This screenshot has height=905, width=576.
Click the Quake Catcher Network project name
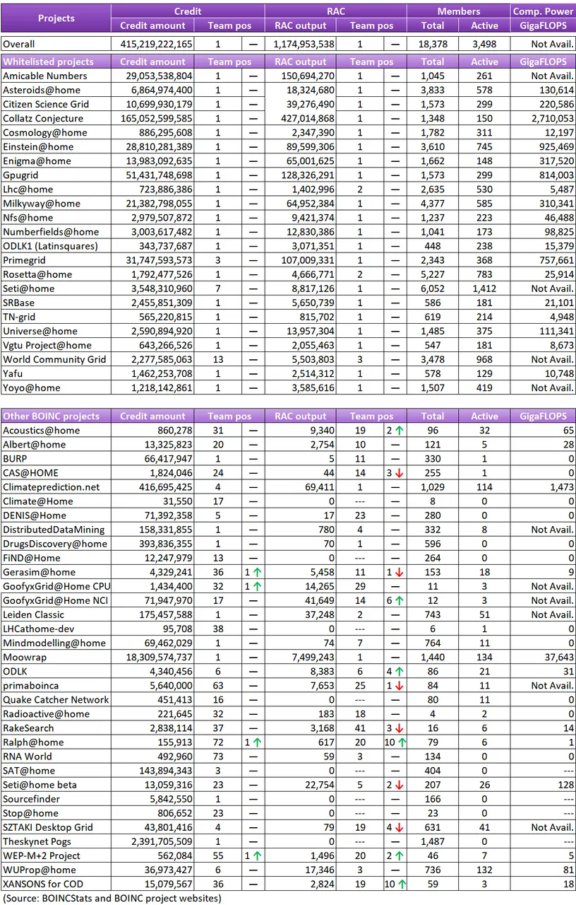[56, 699]
